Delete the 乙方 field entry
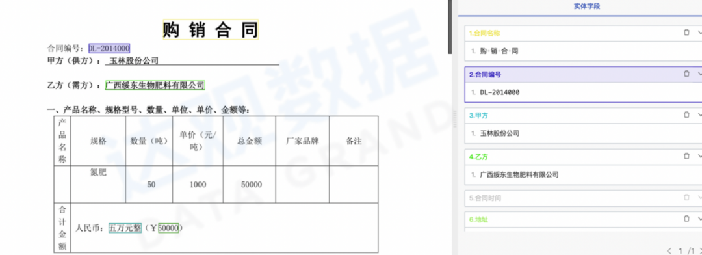 click(686, 156)
